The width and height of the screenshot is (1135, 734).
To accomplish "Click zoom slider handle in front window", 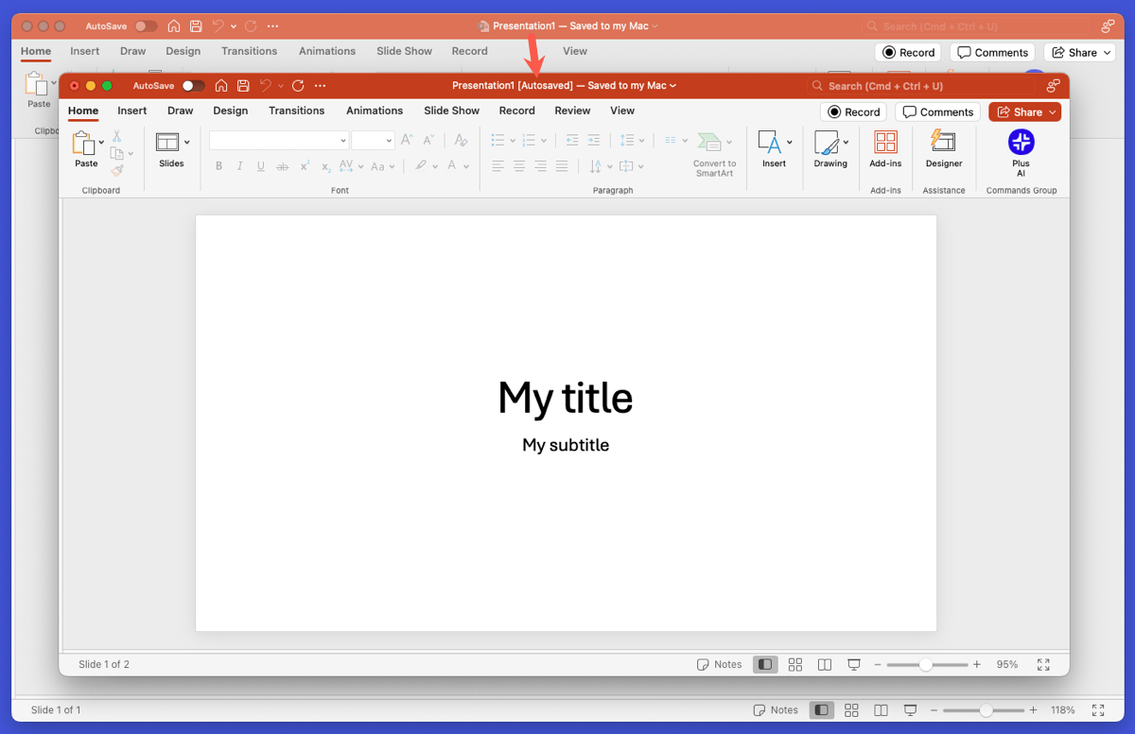I will (x=926, y=665).
